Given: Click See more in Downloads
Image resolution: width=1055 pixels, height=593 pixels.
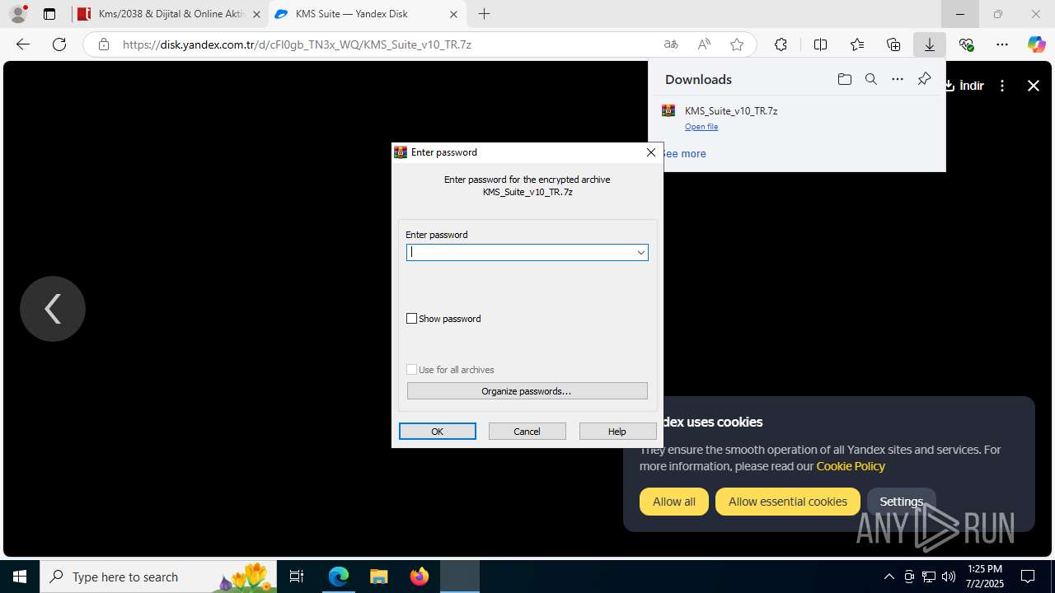Looking at the screenshot, I should click(683, 153).
